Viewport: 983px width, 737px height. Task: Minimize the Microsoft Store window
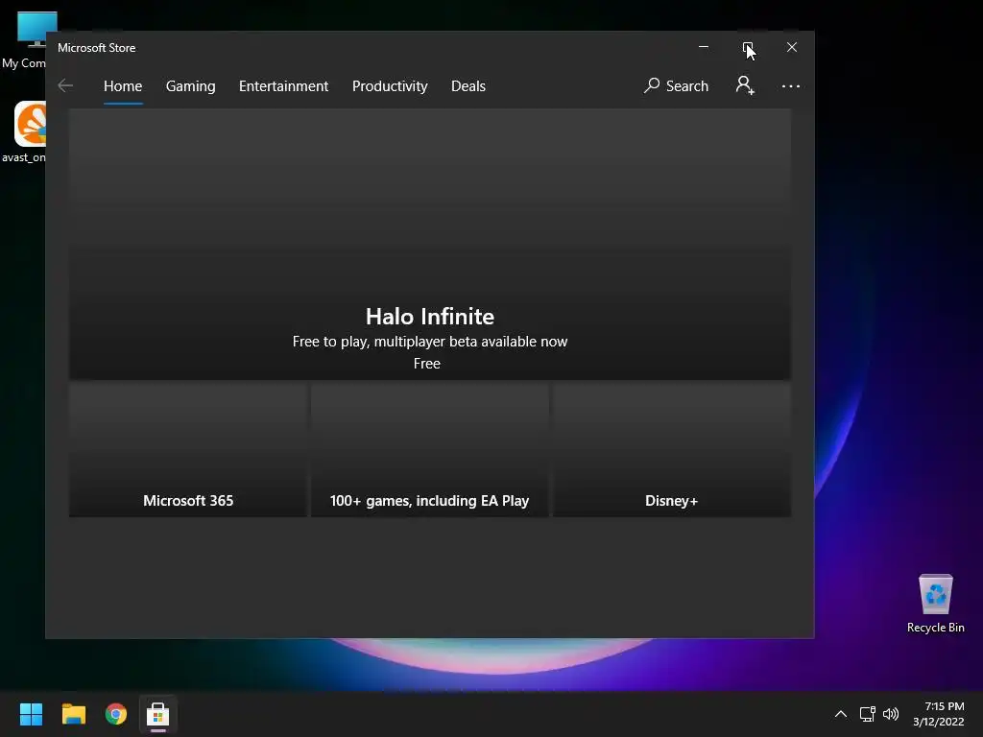coord(704,47)
